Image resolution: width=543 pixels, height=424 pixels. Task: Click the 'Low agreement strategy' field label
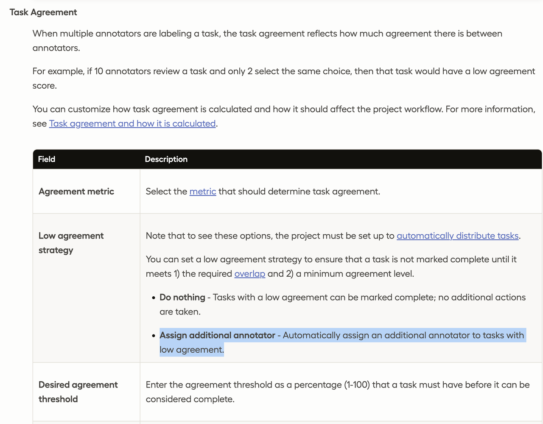coord(71,243)
